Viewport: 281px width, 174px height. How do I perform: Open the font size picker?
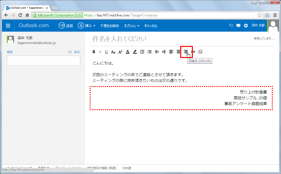(x=120, y=52)
